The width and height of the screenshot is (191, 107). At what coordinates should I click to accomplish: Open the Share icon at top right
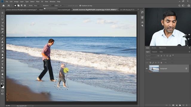[x=189, y=6]
